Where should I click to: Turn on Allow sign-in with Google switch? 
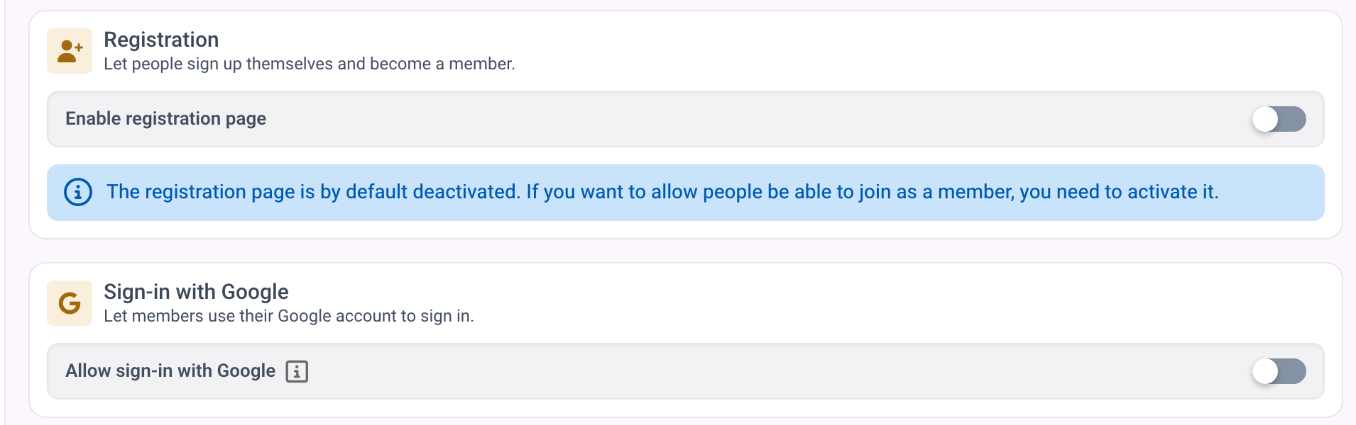1279,371
